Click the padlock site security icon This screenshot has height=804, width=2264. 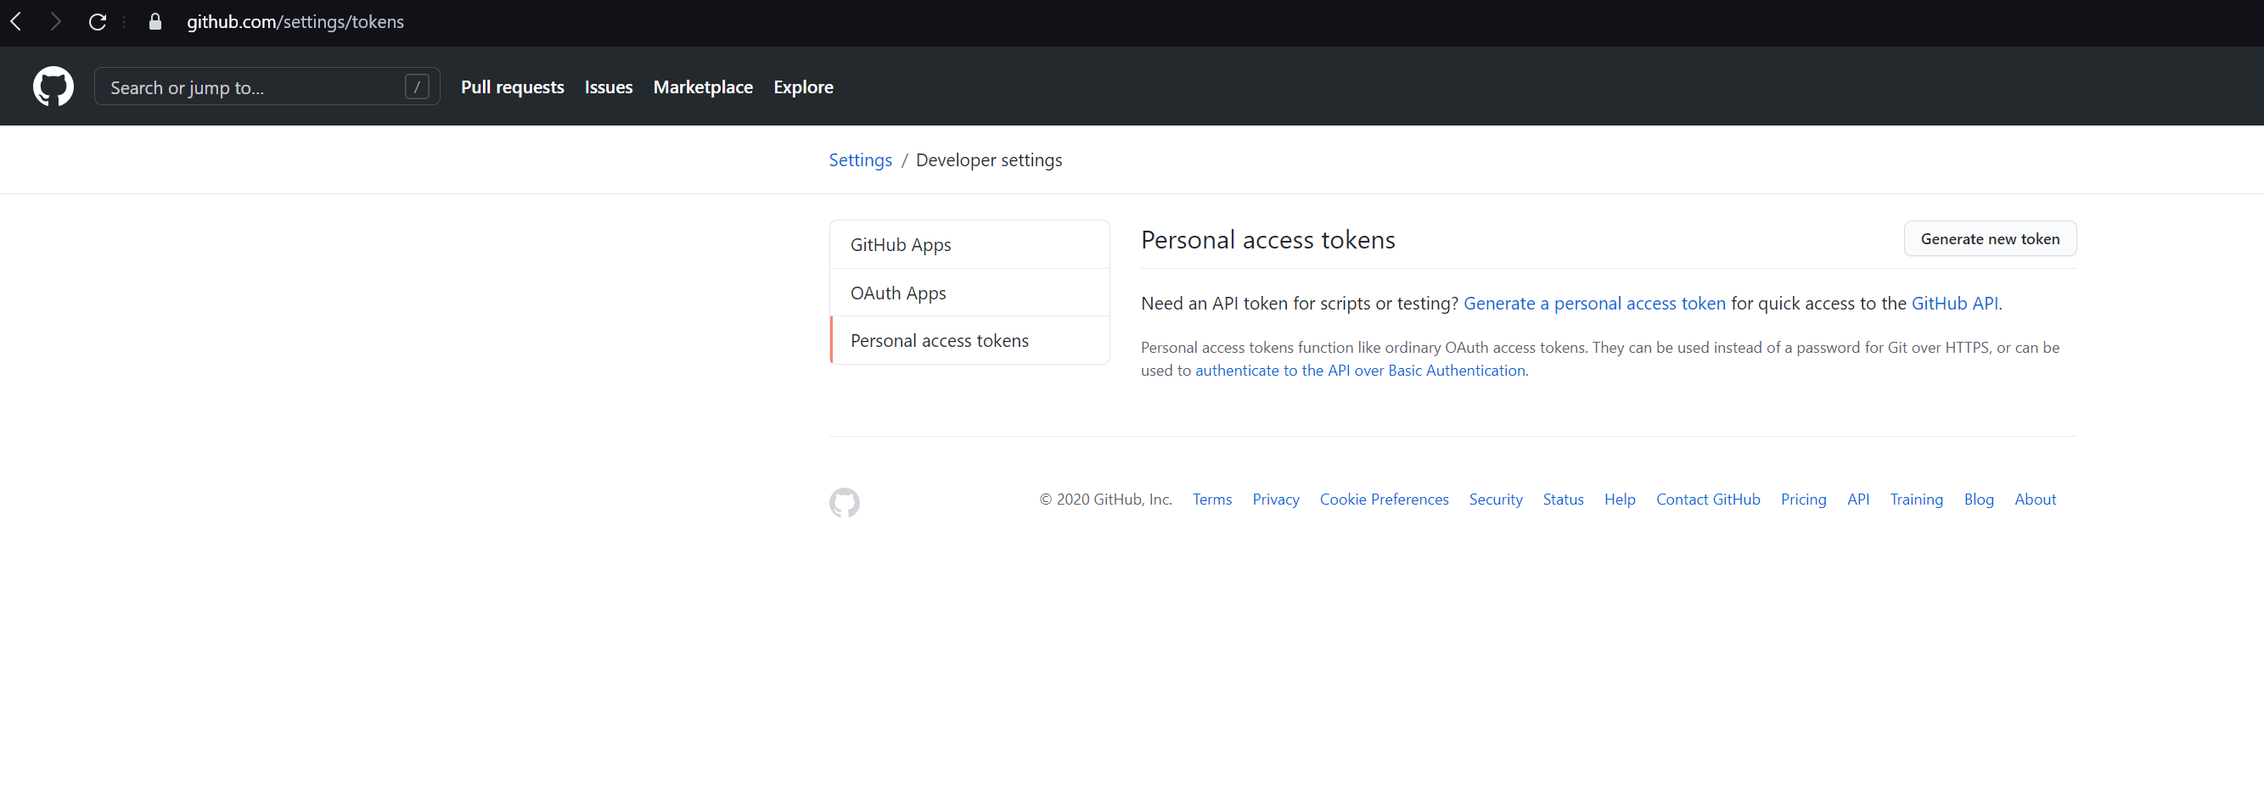(155, 22)
